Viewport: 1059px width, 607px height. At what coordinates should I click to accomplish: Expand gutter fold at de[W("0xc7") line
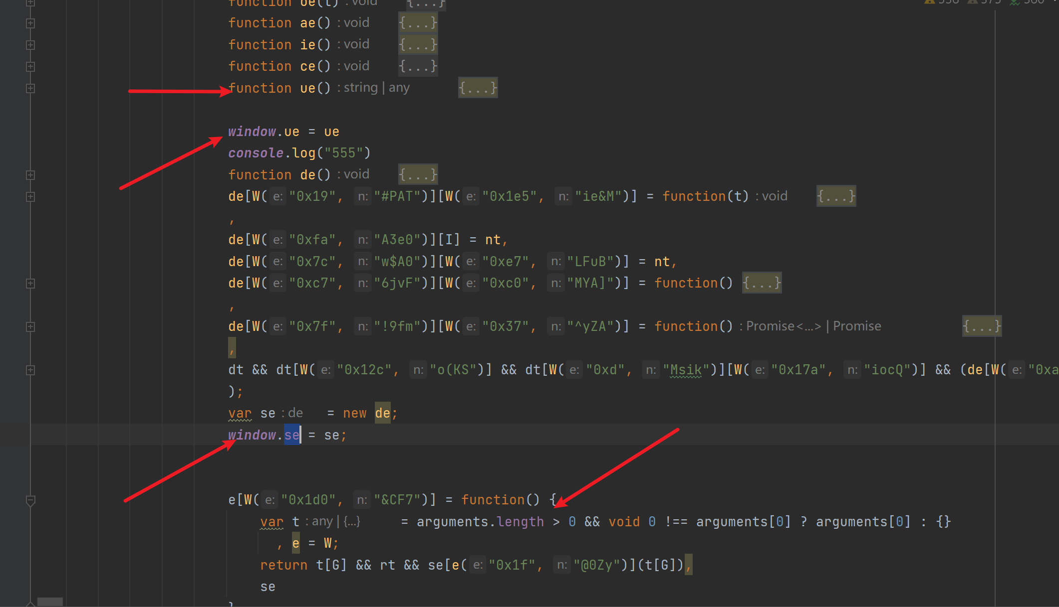pos(30,284)
